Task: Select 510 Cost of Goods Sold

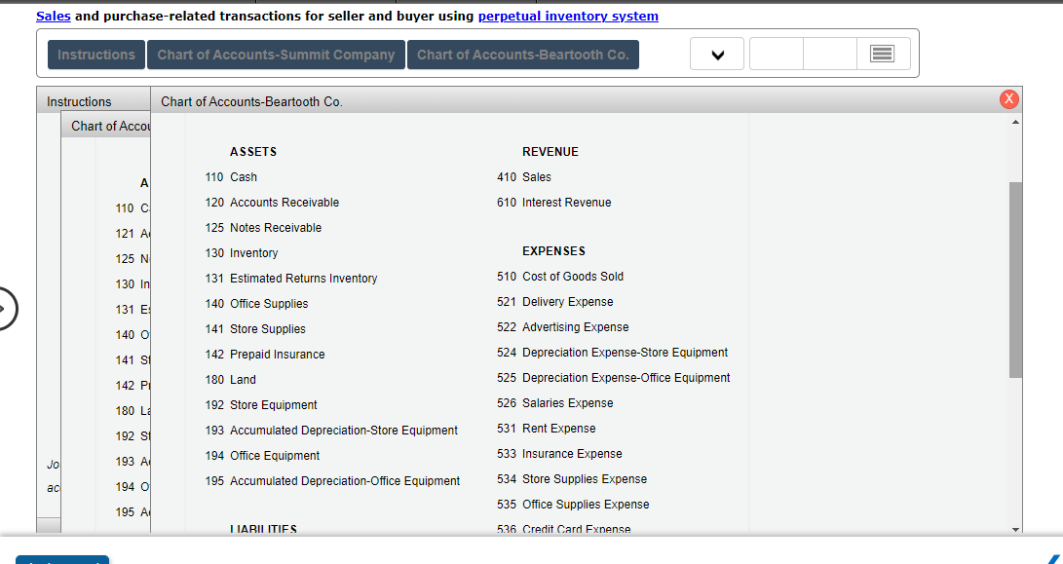Action: pyautogui.click(x=560, y=276)
